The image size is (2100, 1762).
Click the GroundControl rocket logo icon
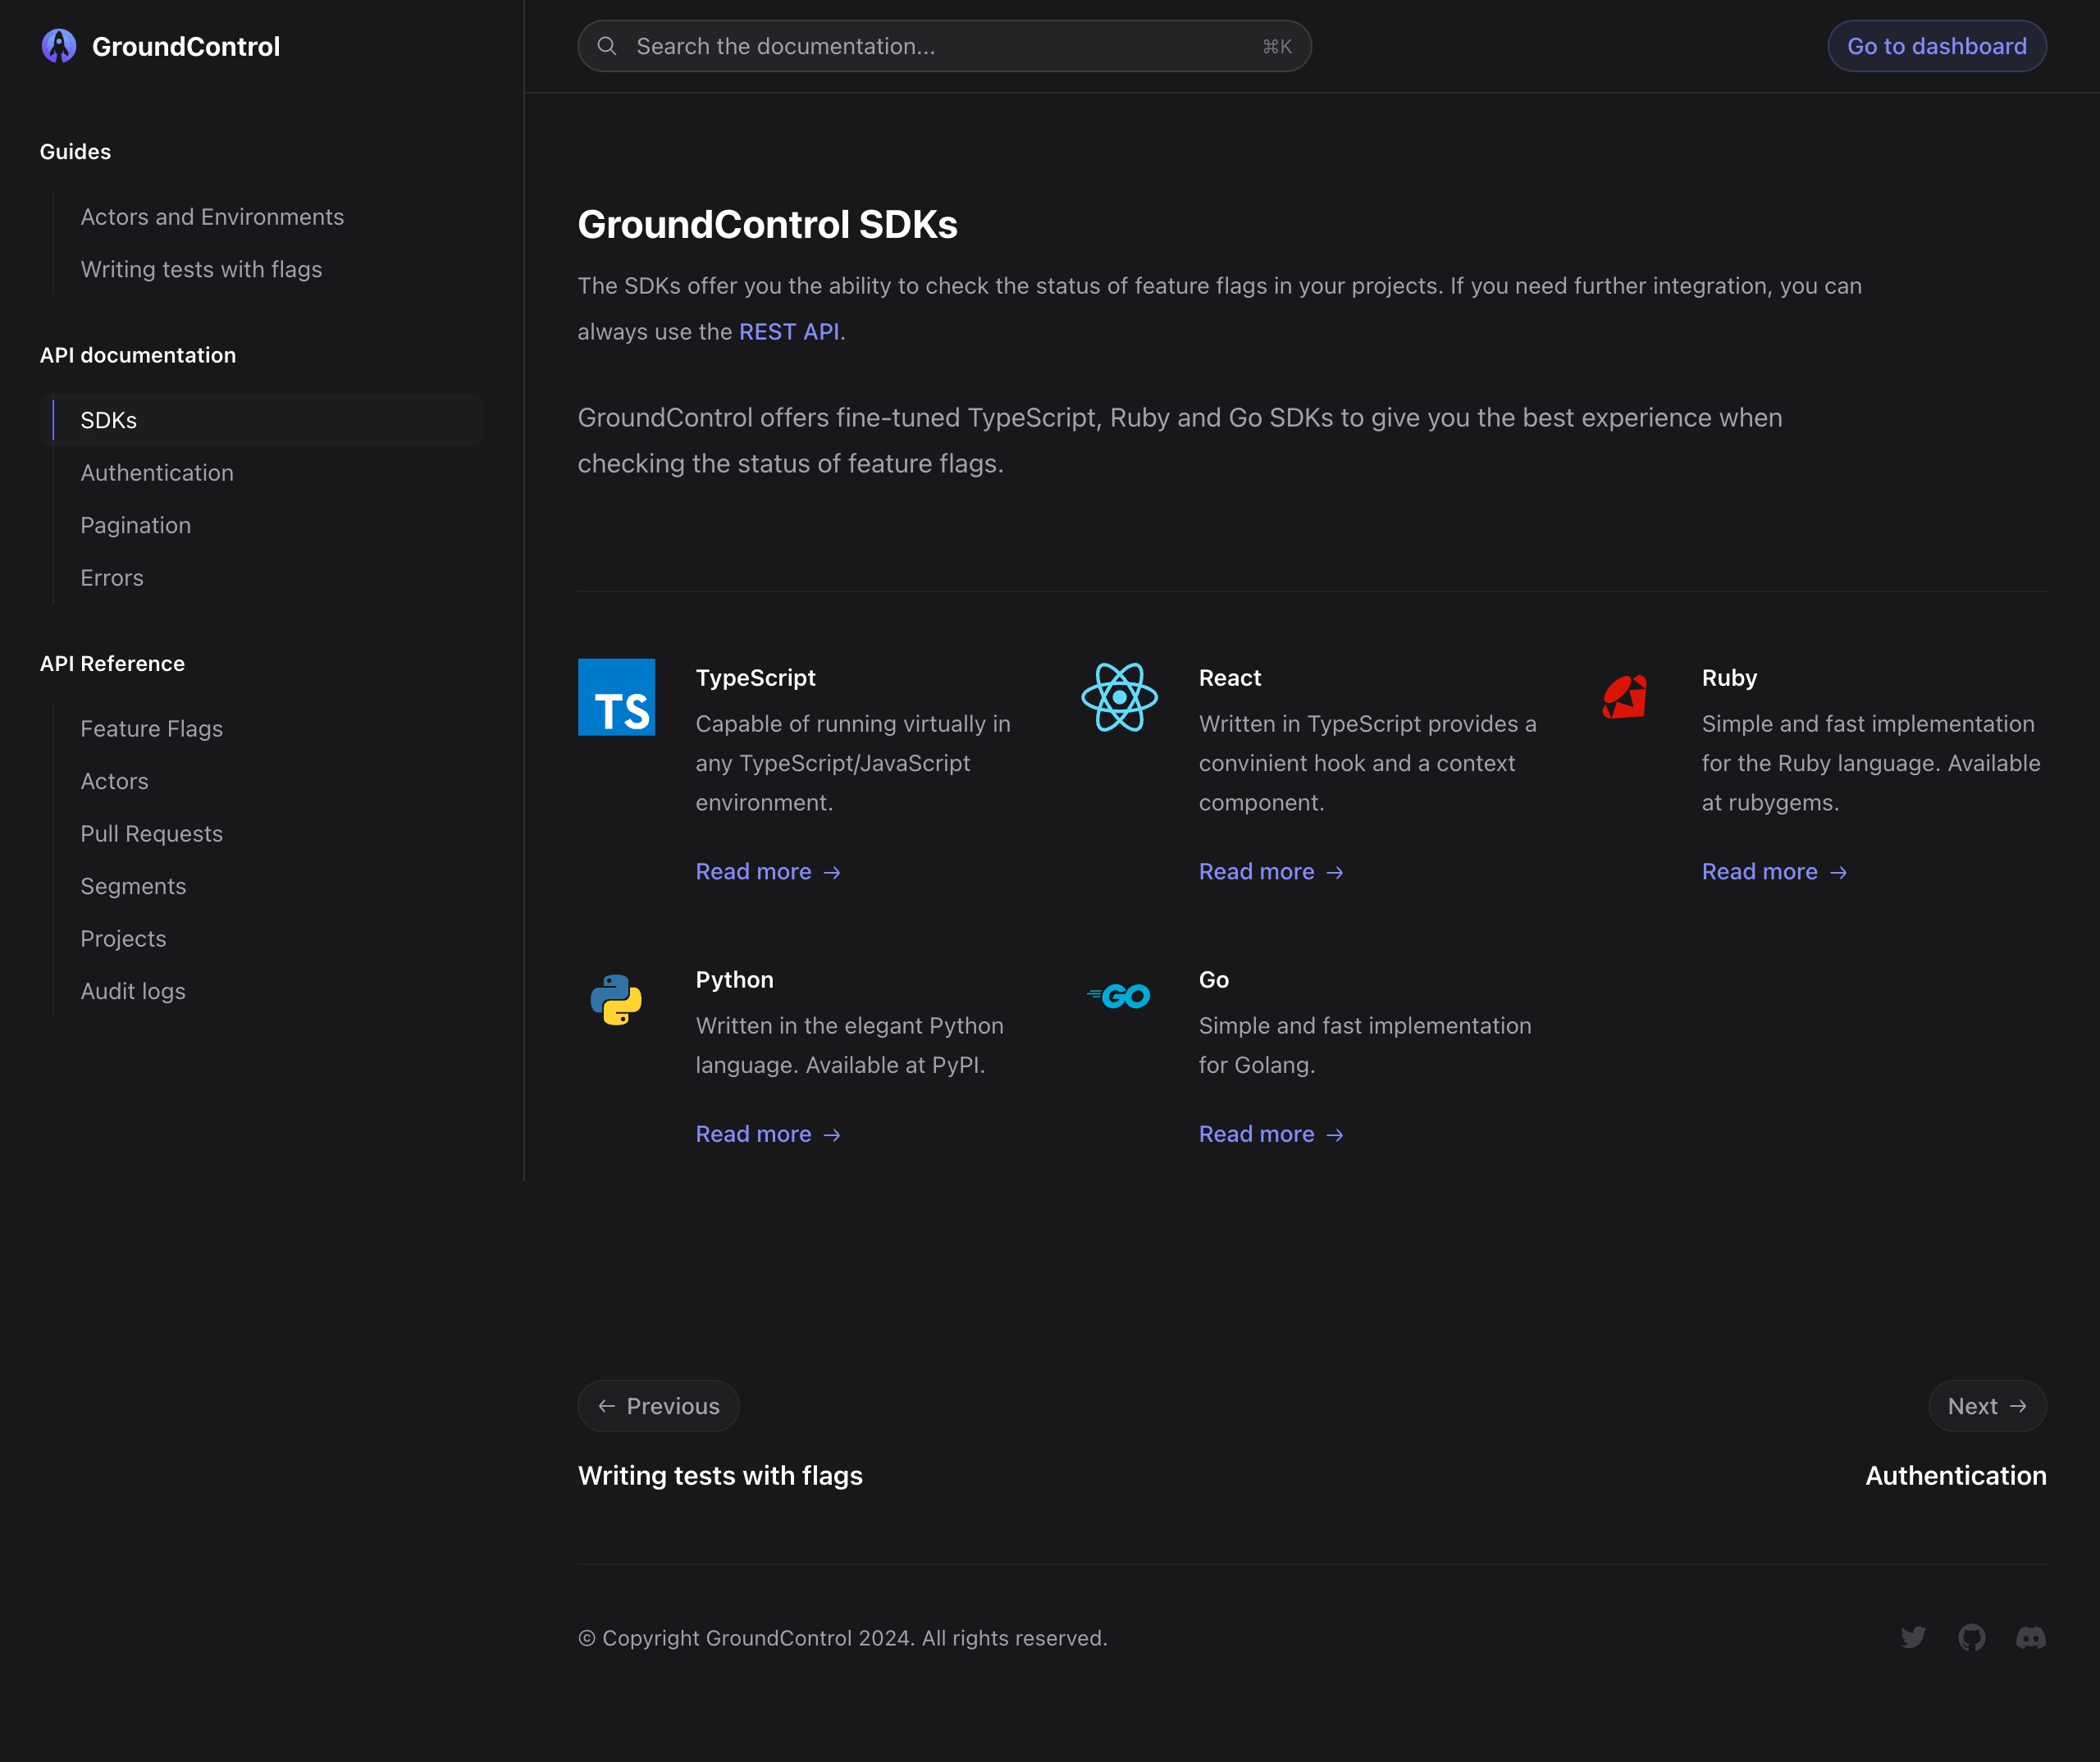[59, 46]
